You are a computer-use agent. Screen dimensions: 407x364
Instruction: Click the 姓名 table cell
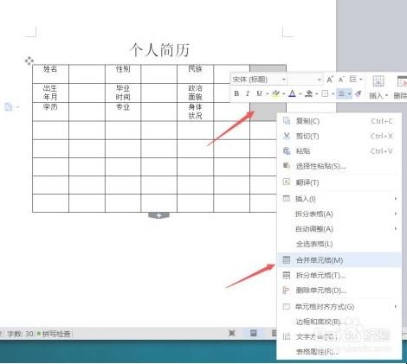[x=50, y=73]
